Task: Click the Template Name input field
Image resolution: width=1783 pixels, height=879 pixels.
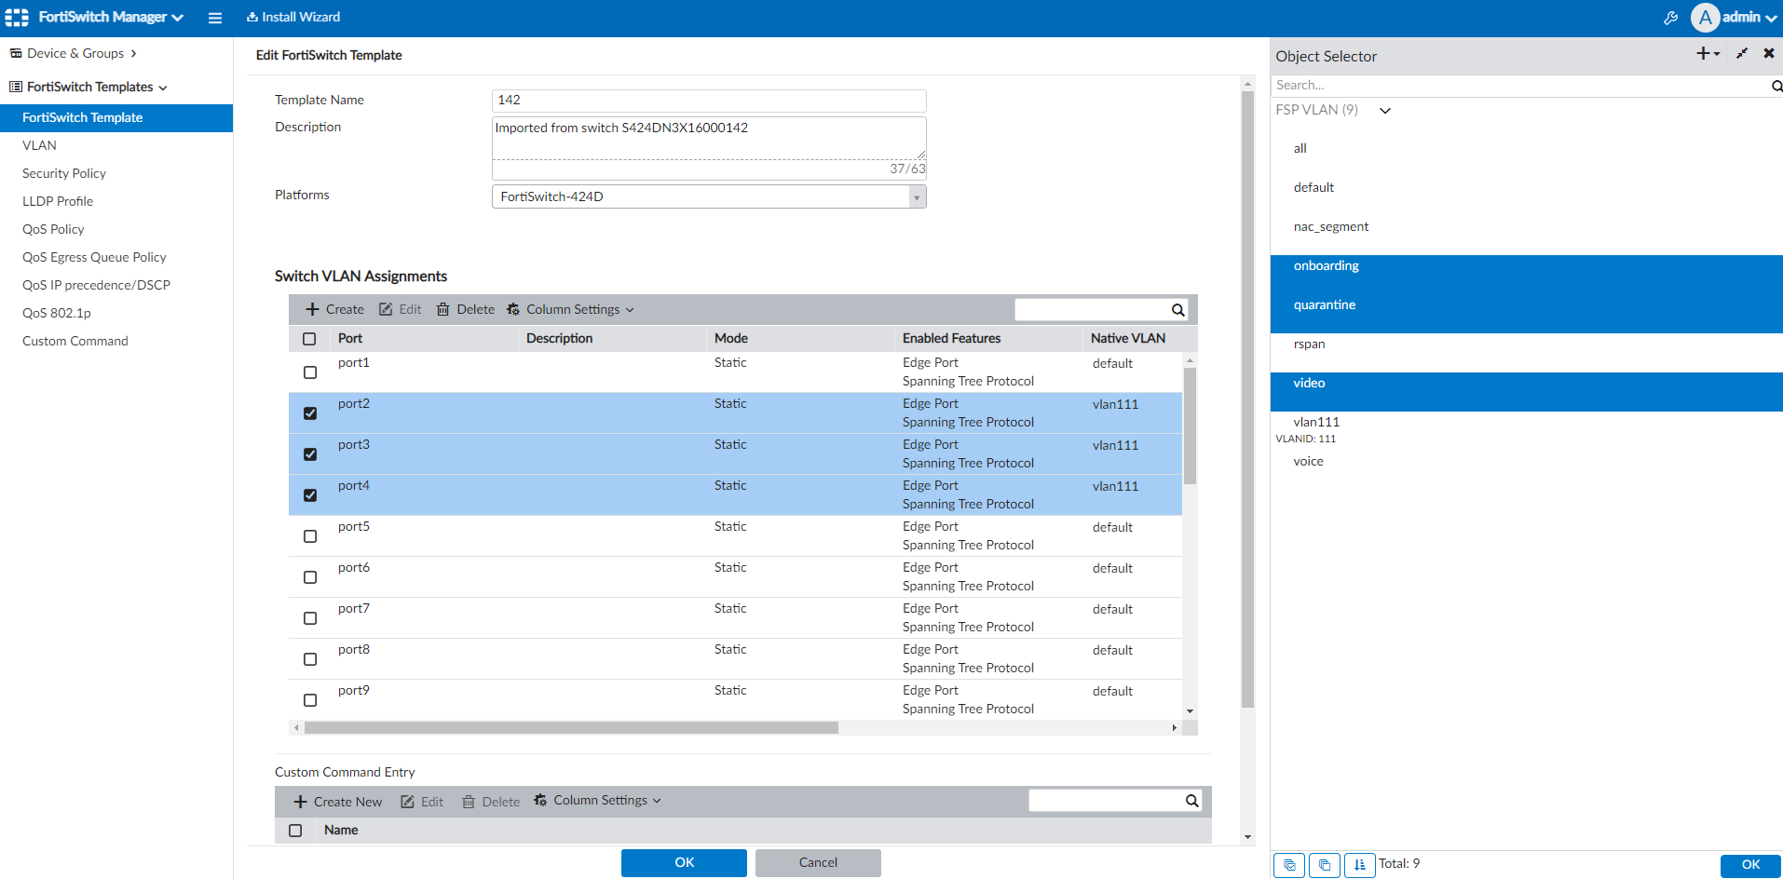Action: pyautogui.click(x=709, y=101)
